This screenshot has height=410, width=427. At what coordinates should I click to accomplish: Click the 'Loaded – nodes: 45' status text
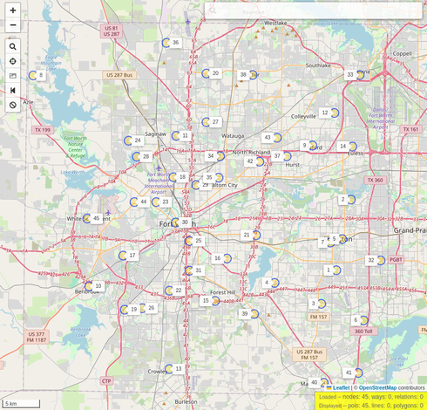point(371,397)
